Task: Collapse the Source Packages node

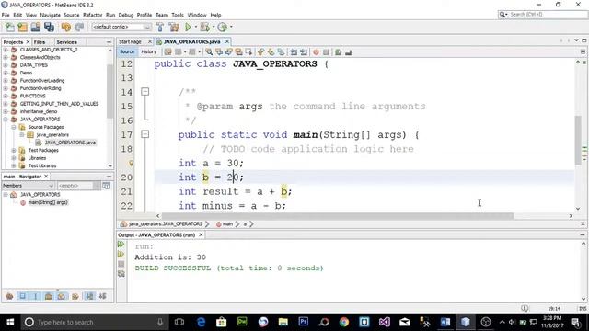Action: [14, 127]
